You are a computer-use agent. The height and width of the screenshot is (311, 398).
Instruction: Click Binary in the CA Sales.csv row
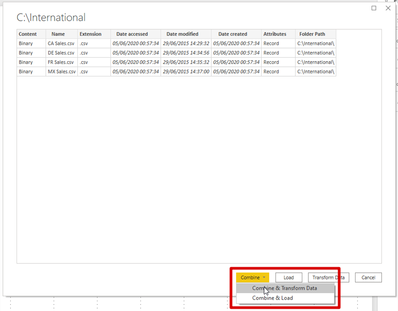pos(26,43)
